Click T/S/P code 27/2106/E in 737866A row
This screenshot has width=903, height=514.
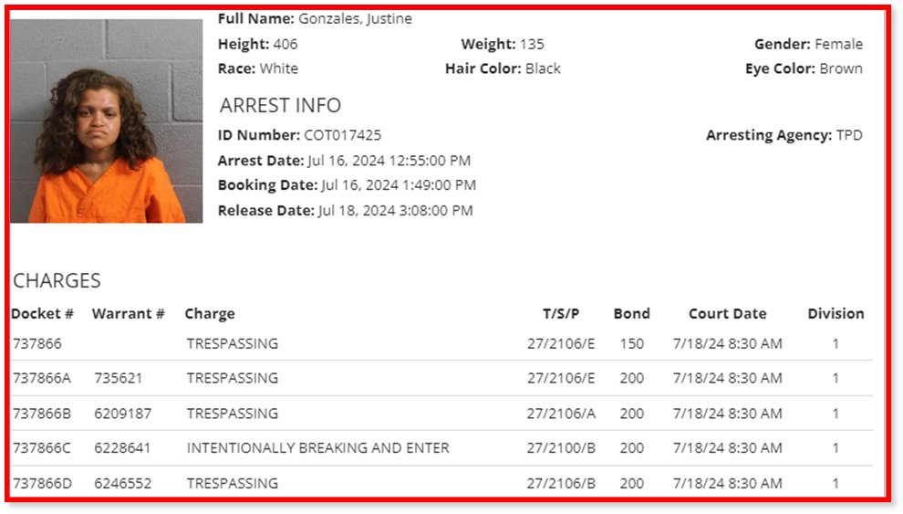pyautogui.click(x=561, y=378)
